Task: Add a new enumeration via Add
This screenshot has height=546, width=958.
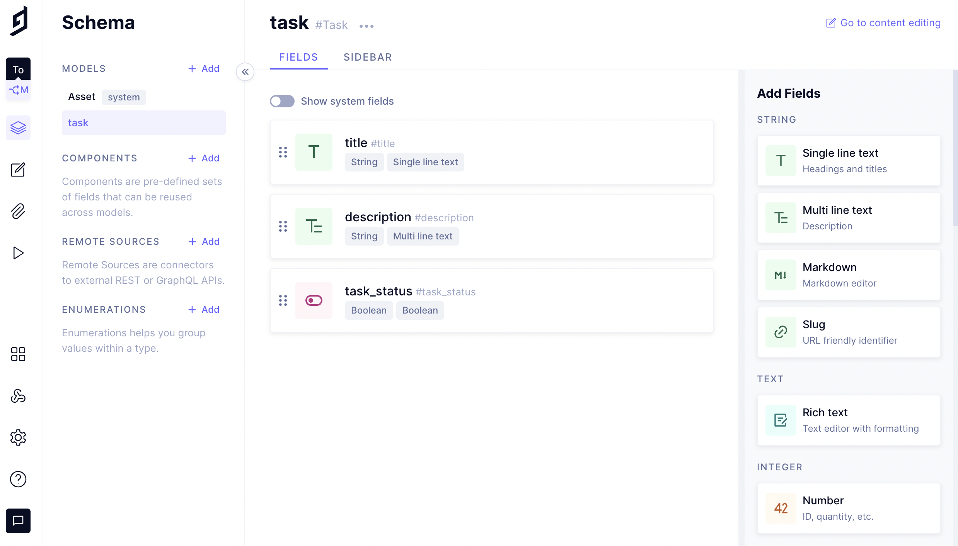Action: tap(204, 310)
